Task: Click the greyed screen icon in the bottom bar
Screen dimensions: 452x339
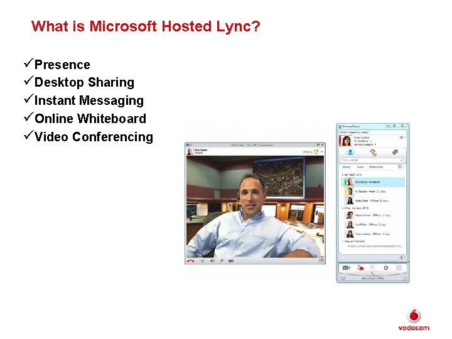Action: pos(373,267)
